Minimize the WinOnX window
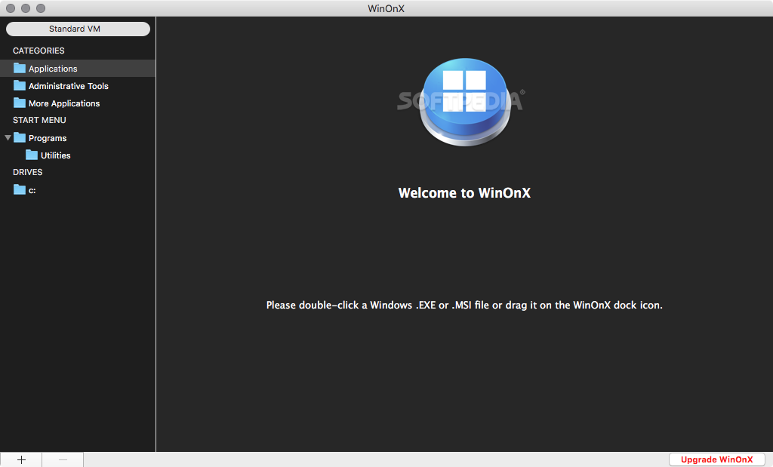This screenshot has height=467, width=773. point(26,8)
